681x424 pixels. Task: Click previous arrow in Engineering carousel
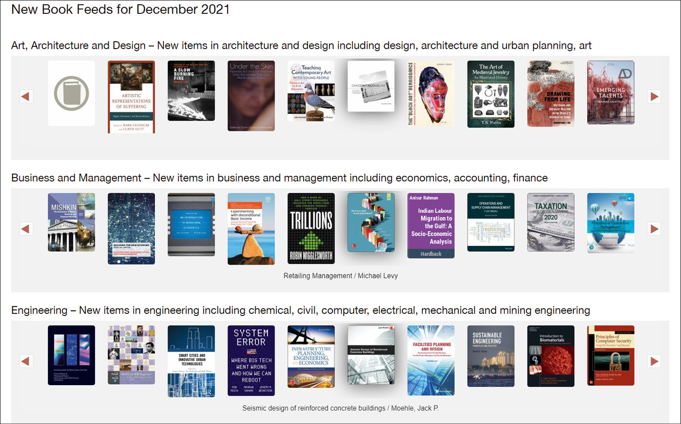[x=26, y=361]
